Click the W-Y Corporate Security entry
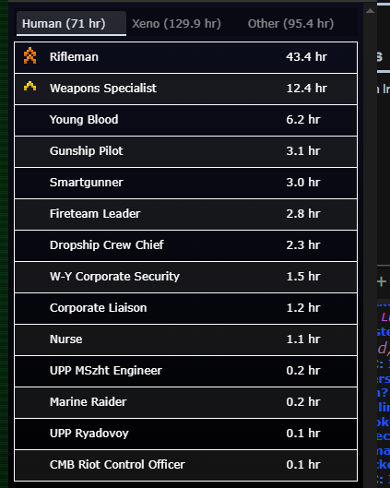 [185, 278]
